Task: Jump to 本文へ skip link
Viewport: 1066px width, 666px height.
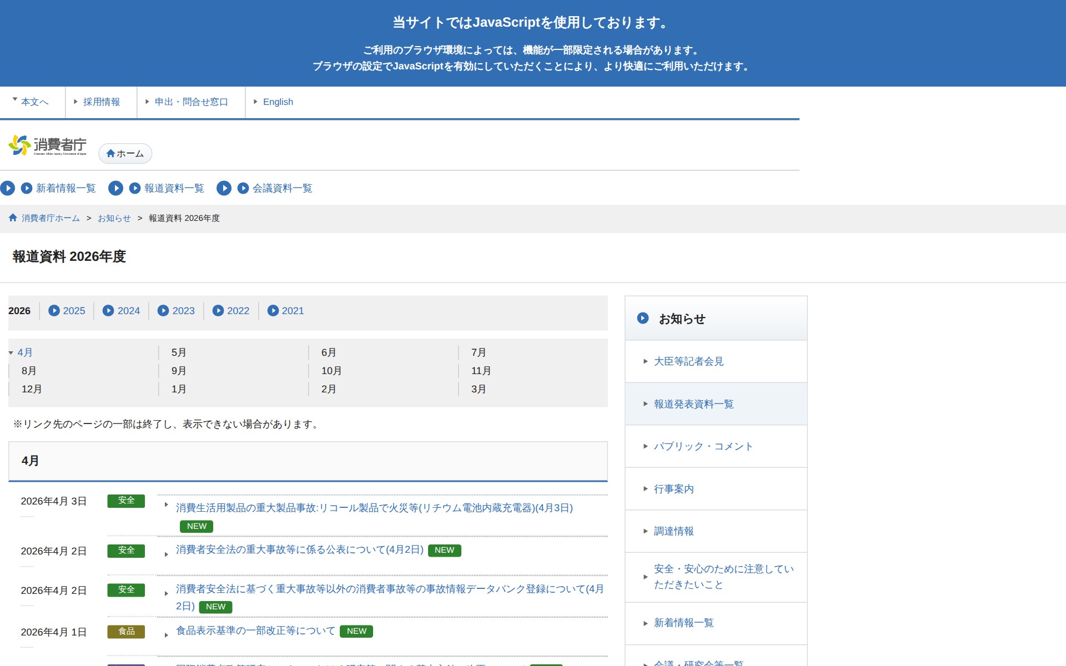Action: (34, 102)
